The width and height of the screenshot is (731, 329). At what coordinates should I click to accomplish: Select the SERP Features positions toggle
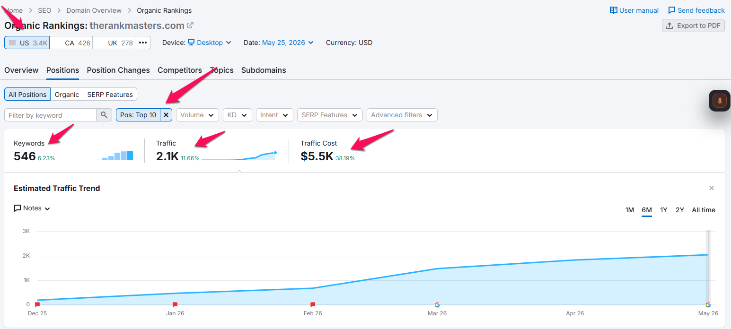110,94
